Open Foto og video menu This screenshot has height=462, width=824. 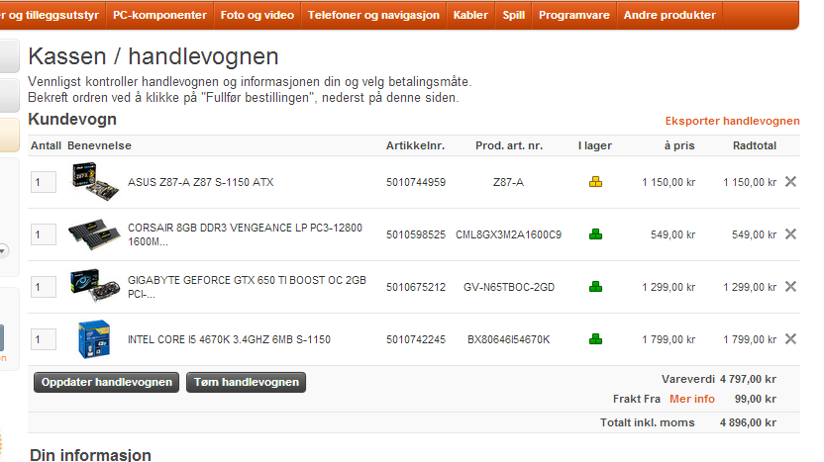tap(257, 15)
